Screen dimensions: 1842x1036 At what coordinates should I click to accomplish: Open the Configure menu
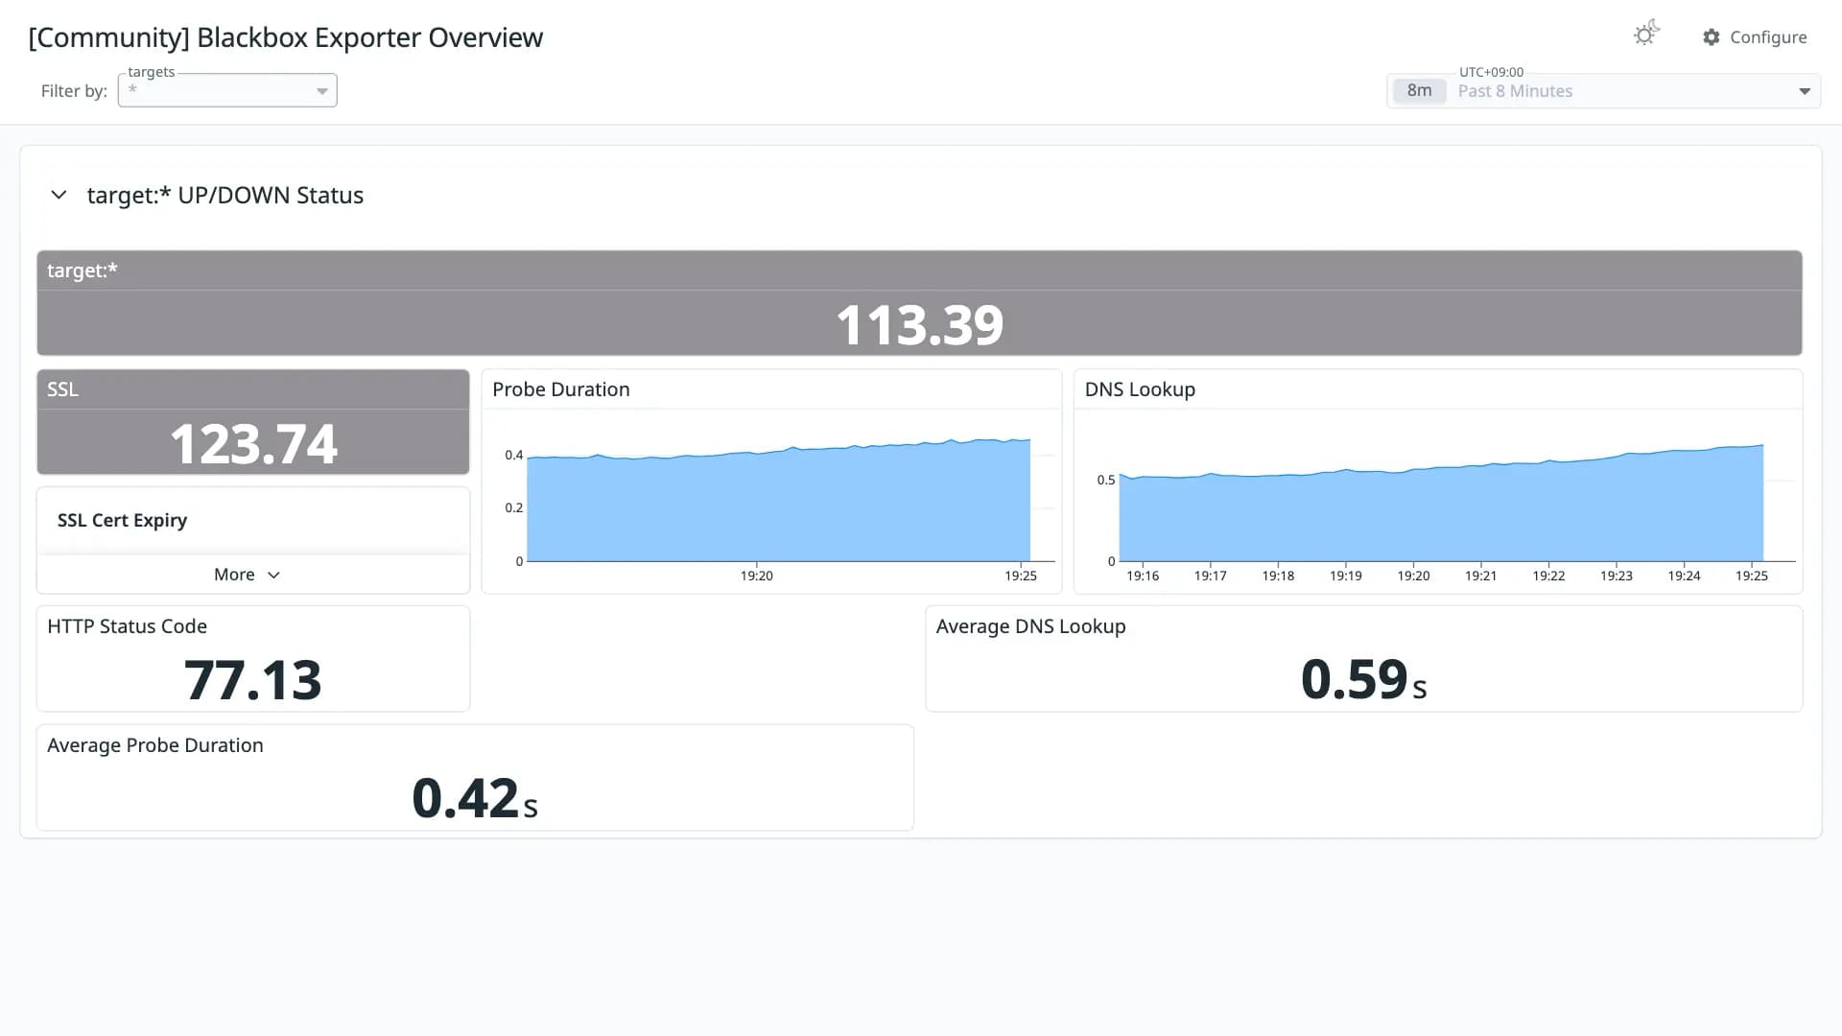point(1755,37)
